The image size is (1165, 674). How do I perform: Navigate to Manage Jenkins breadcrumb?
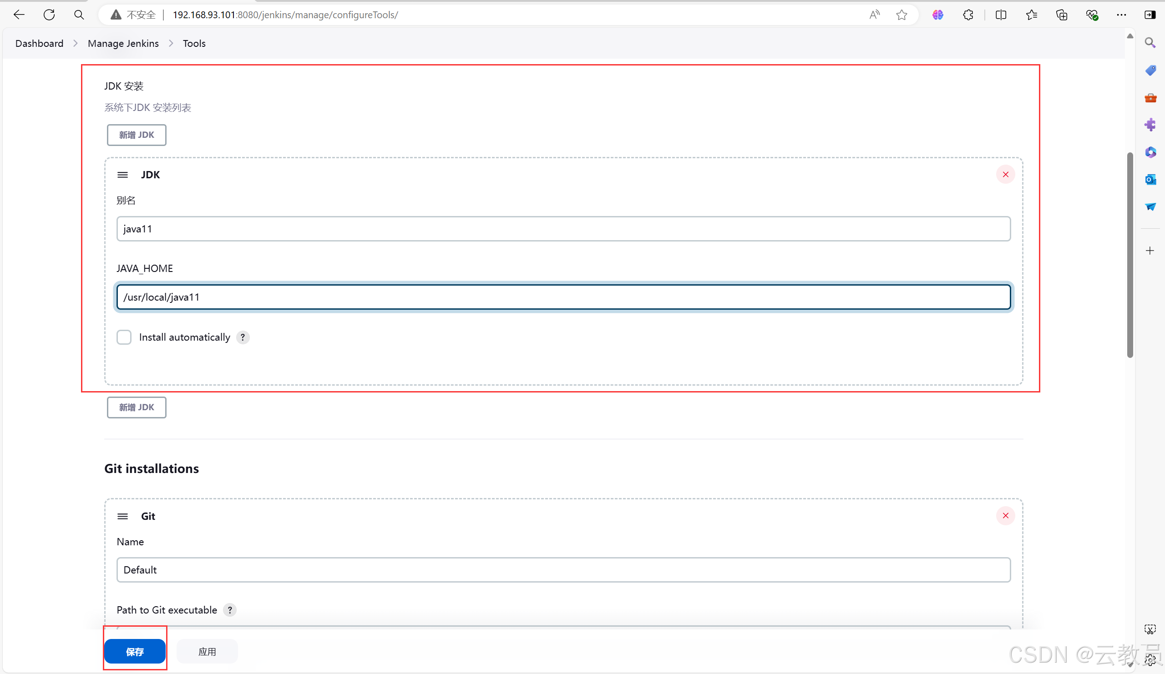click(123, 43)
